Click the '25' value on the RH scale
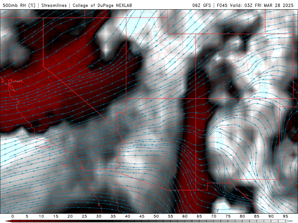This screenshot has width=298, height=223. pos(85,216)
